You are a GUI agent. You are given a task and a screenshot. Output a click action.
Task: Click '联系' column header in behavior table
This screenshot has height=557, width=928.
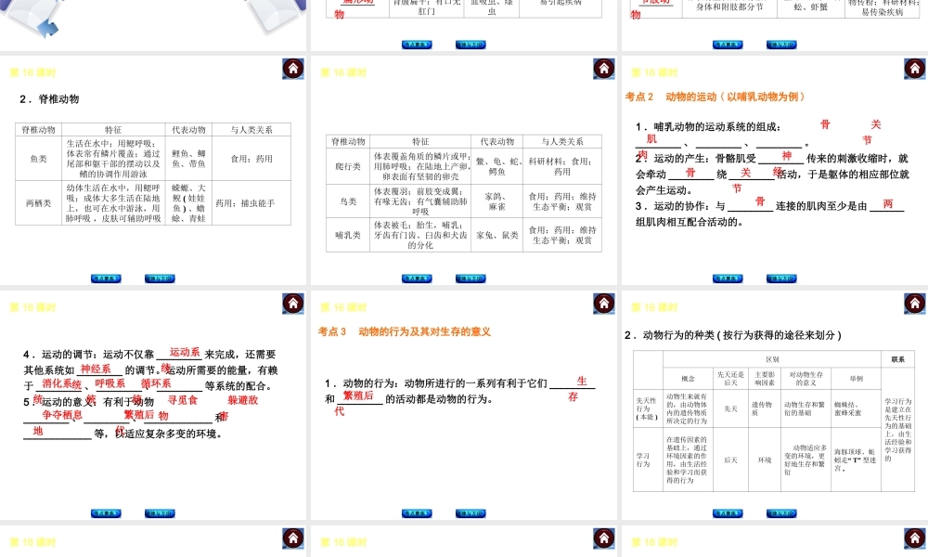click(x=897, y=359)
